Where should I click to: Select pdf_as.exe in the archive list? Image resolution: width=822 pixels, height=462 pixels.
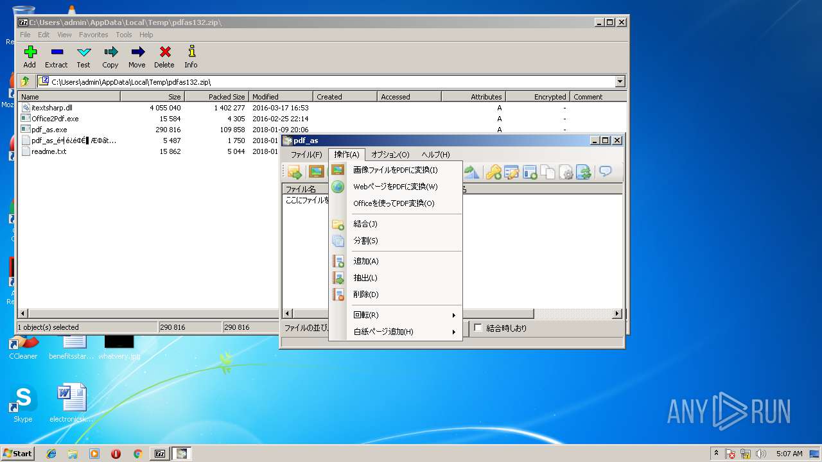(x=49, y=130)
